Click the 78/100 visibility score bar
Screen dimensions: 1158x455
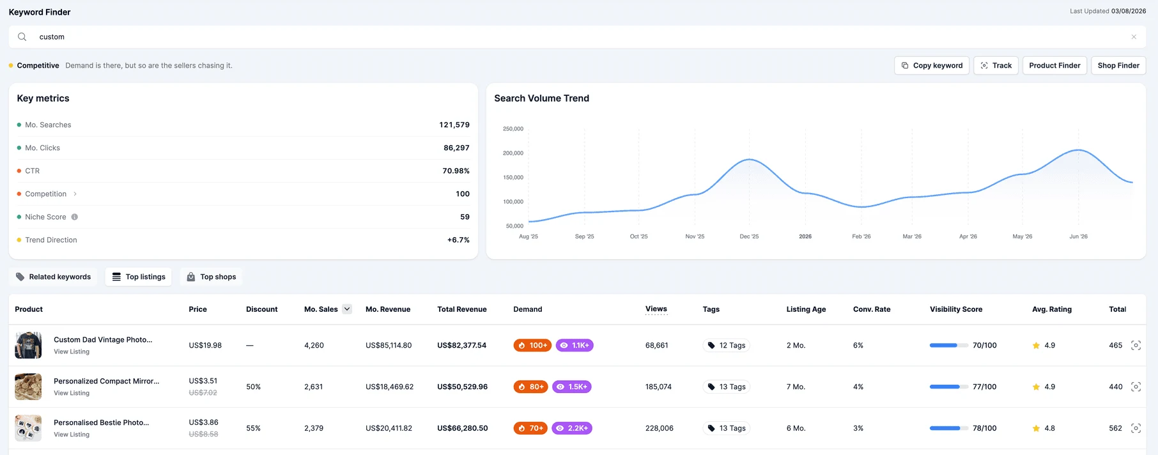tap(948, 428)
